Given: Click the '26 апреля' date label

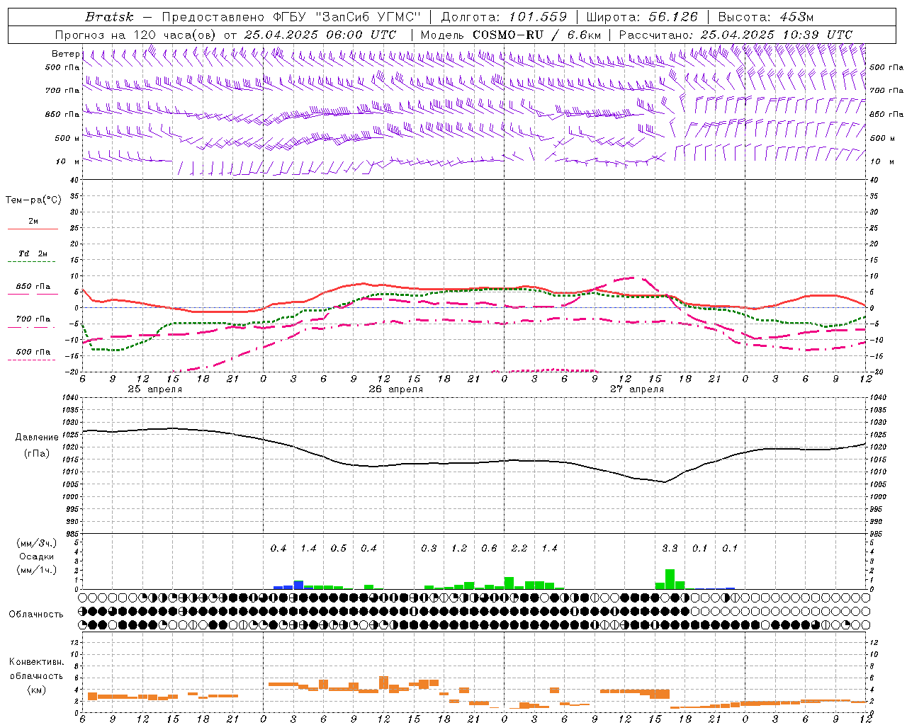Looking at the screenshot, I should pos(395,389).
